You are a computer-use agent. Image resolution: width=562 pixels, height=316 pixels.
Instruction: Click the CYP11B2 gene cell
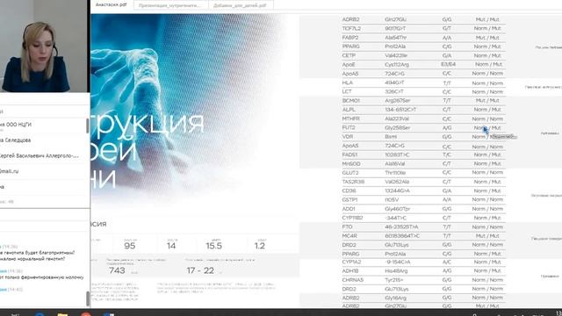(x=353, y=218)
